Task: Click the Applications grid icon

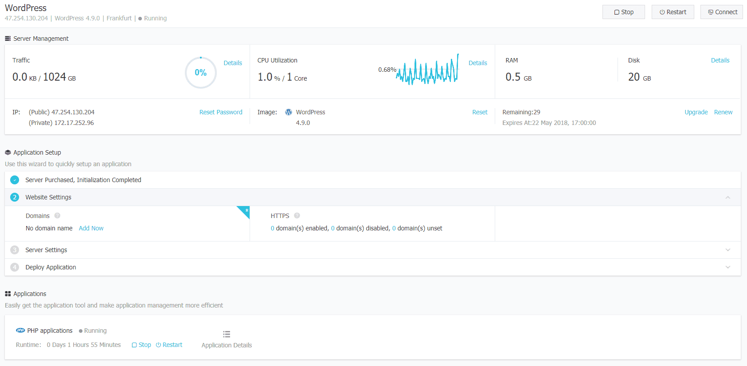Action: click(x=8, y=294)
